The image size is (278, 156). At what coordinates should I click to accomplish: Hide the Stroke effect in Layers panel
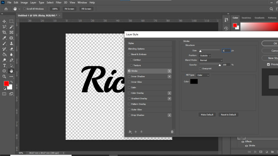246,146
